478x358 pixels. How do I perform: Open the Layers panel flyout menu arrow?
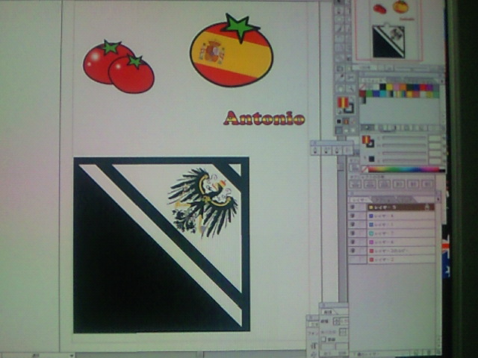tap(438, 199)
